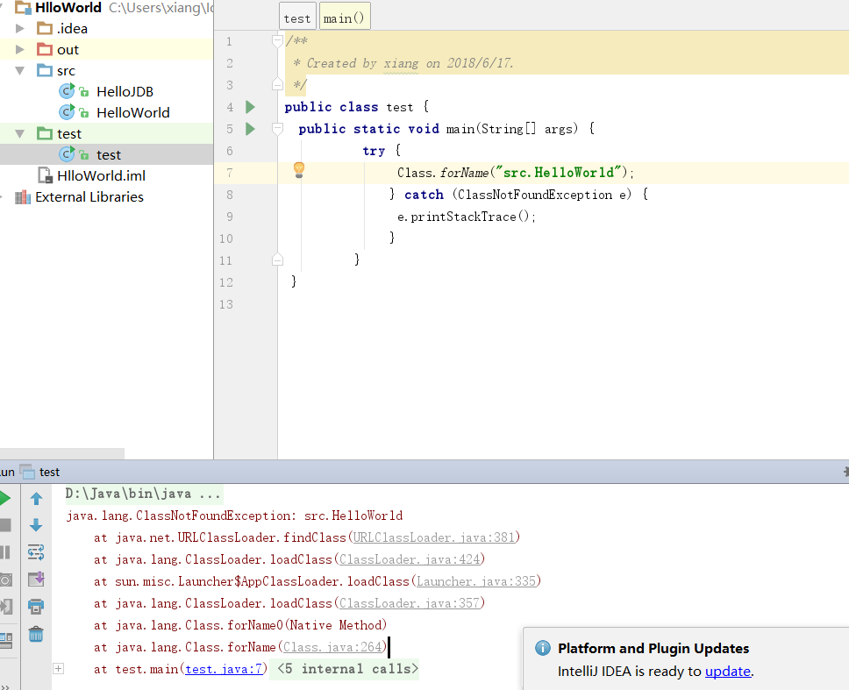The image size is (849, 690).
Task: Select HlloWorld.iml file
Action: (x=101, y=176)
